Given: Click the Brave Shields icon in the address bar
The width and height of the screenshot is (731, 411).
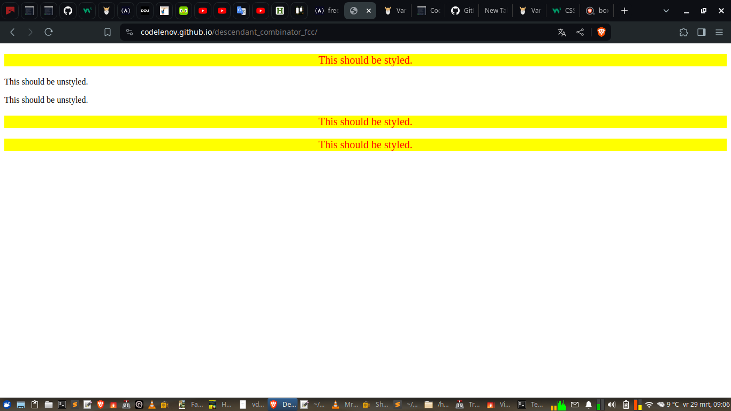Looking at the screenshot, I should point(601,32).
